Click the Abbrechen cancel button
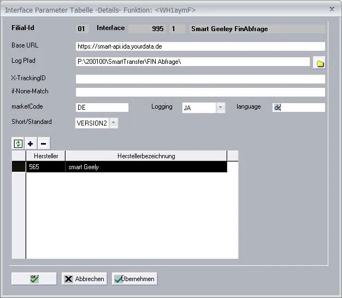342x298 pixels. [84, 278]
